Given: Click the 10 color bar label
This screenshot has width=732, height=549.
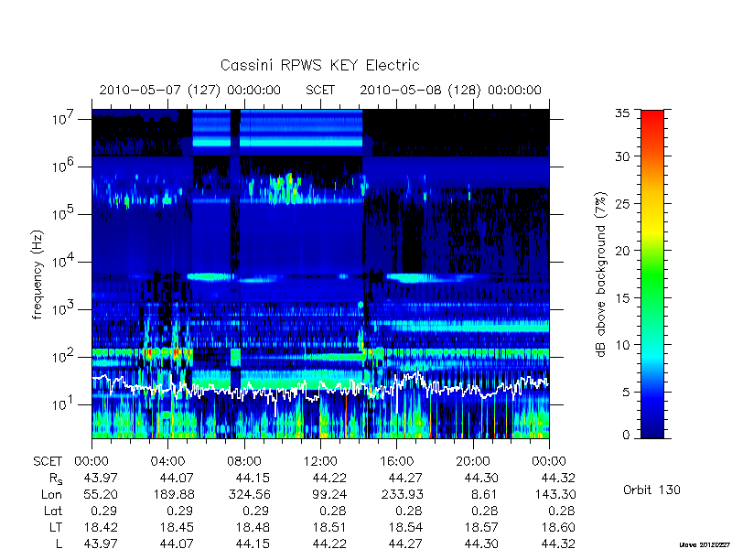Looking at the screenshot, I should click(622, 345).
